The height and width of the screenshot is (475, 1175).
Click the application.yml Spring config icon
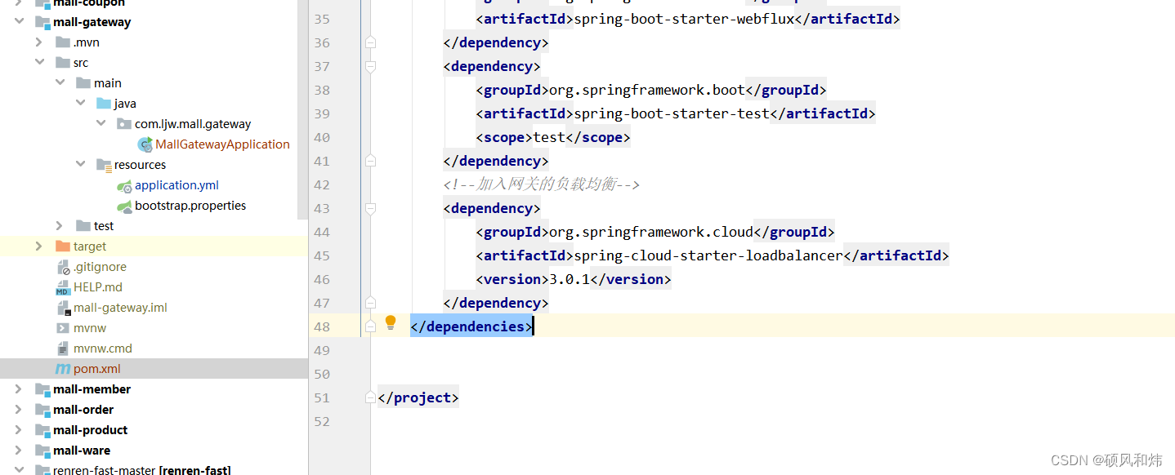124,186
